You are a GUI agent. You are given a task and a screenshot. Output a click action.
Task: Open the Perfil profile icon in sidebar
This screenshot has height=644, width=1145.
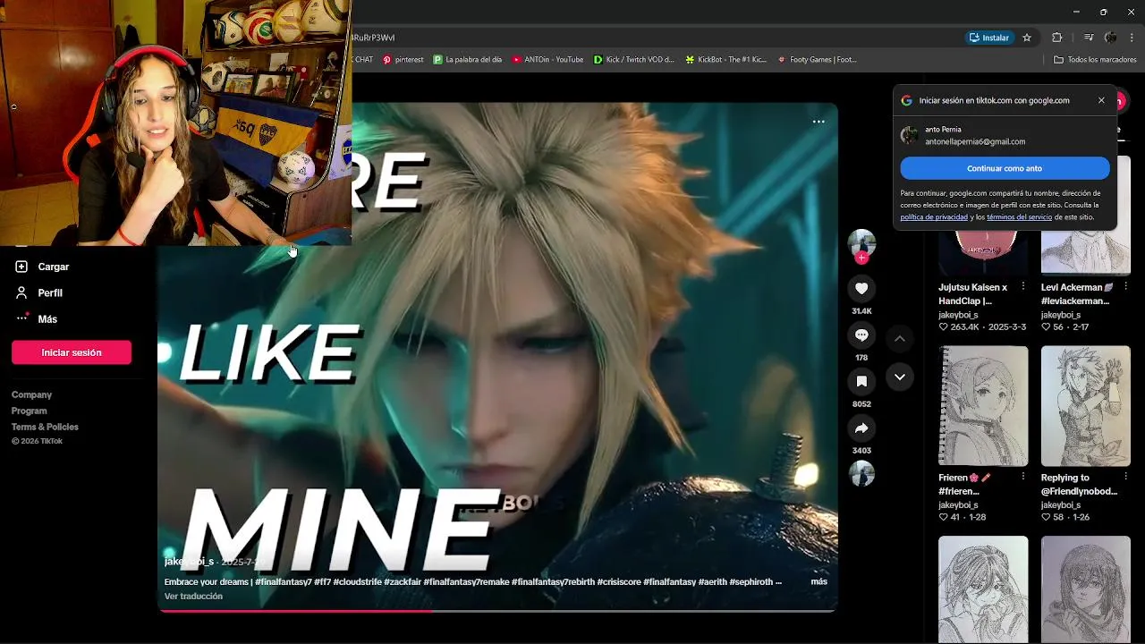[x=21, y=292]
